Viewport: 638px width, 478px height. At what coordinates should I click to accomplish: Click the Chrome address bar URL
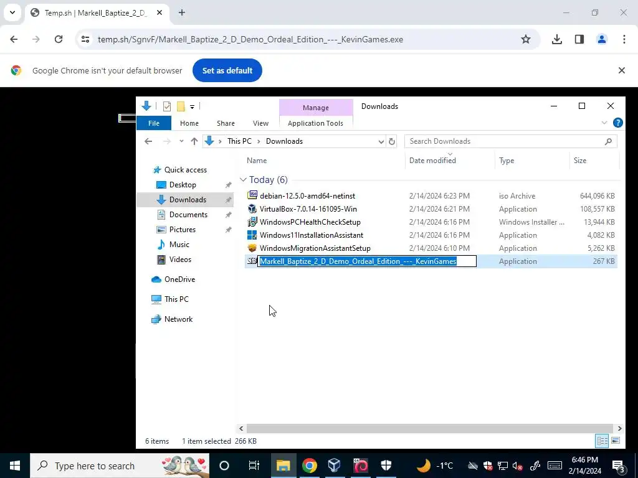(x=250, y=39)
